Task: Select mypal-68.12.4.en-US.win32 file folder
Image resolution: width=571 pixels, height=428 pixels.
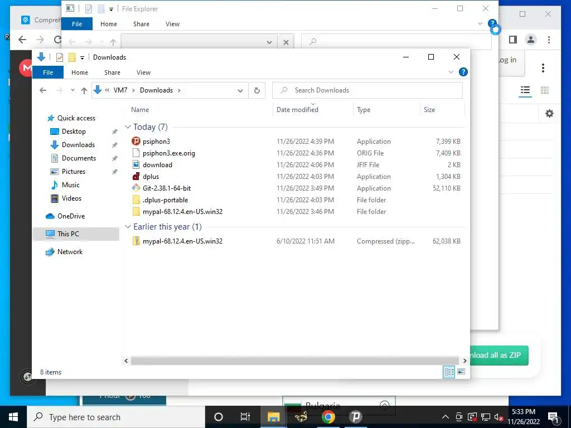Action: (182, 211)
